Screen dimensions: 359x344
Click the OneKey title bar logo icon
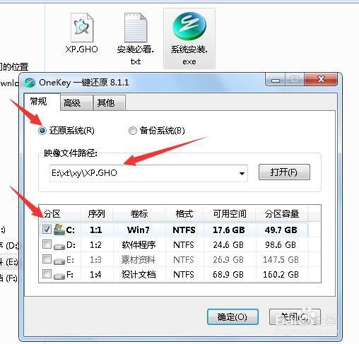pyautogui.click(x=30, y=83)
